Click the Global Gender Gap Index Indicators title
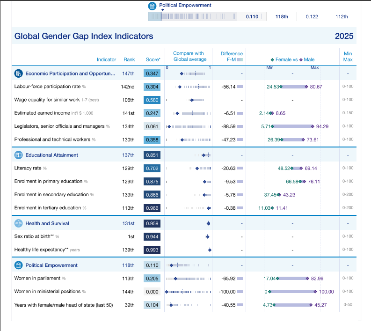The width and height of the screenshot is (371, 331). [84, 36]
